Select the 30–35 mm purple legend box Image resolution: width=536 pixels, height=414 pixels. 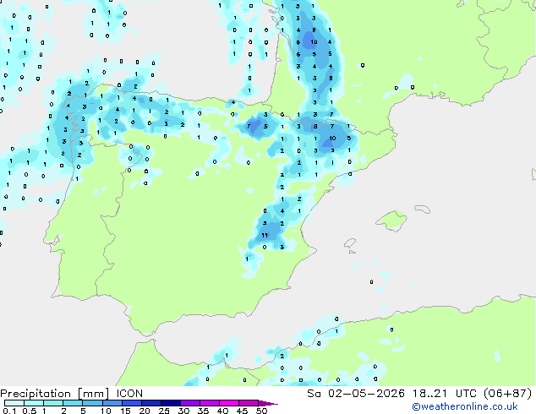click(189, 403)
